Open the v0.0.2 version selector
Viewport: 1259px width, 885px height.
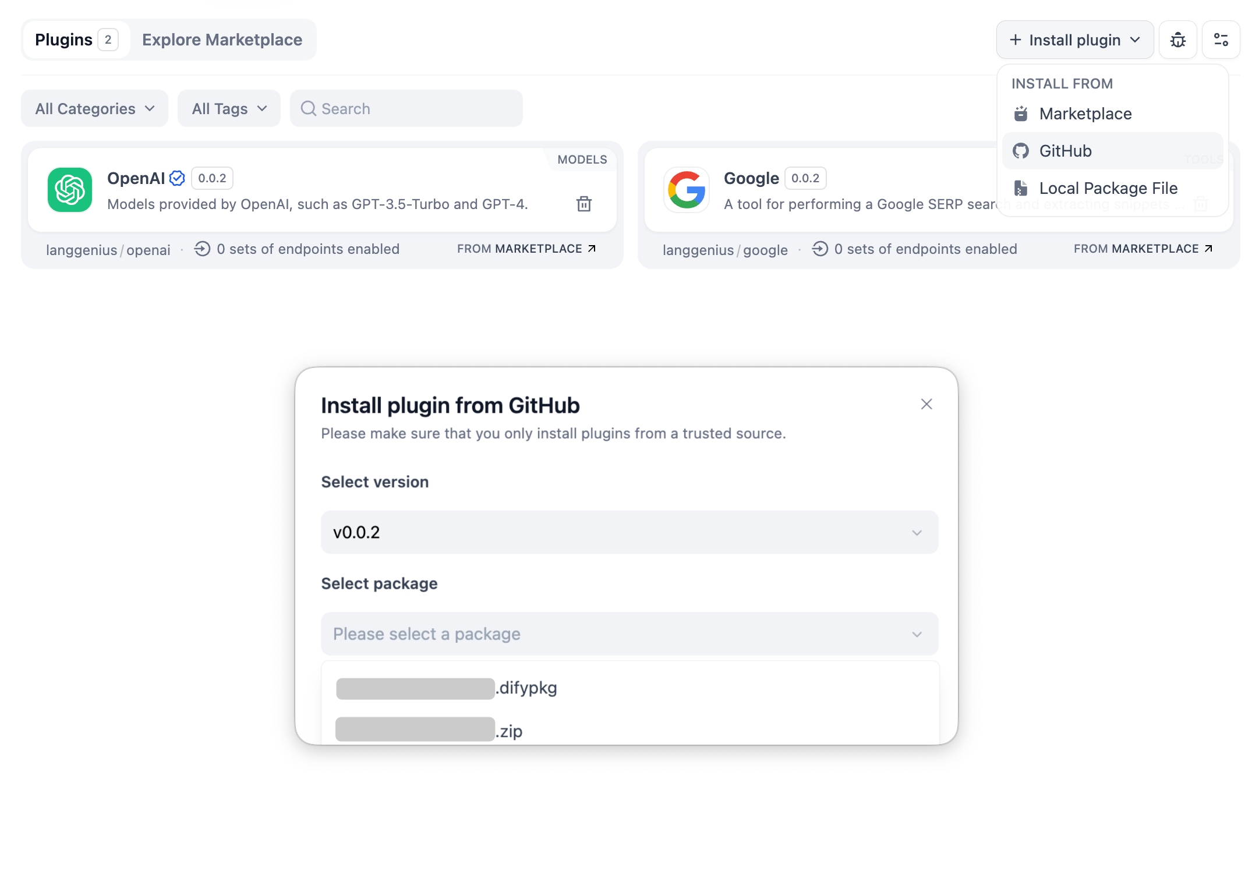[629, 532]
